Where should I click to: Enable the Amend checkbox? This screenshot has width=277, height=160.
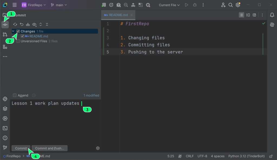click(x=15, y=95)
